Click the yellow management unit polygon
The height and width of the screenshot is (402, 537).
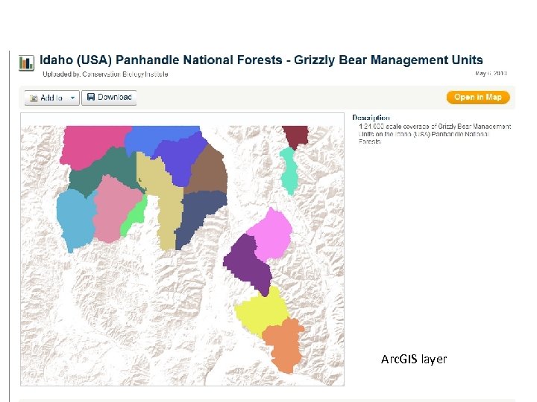click(262, 313)
